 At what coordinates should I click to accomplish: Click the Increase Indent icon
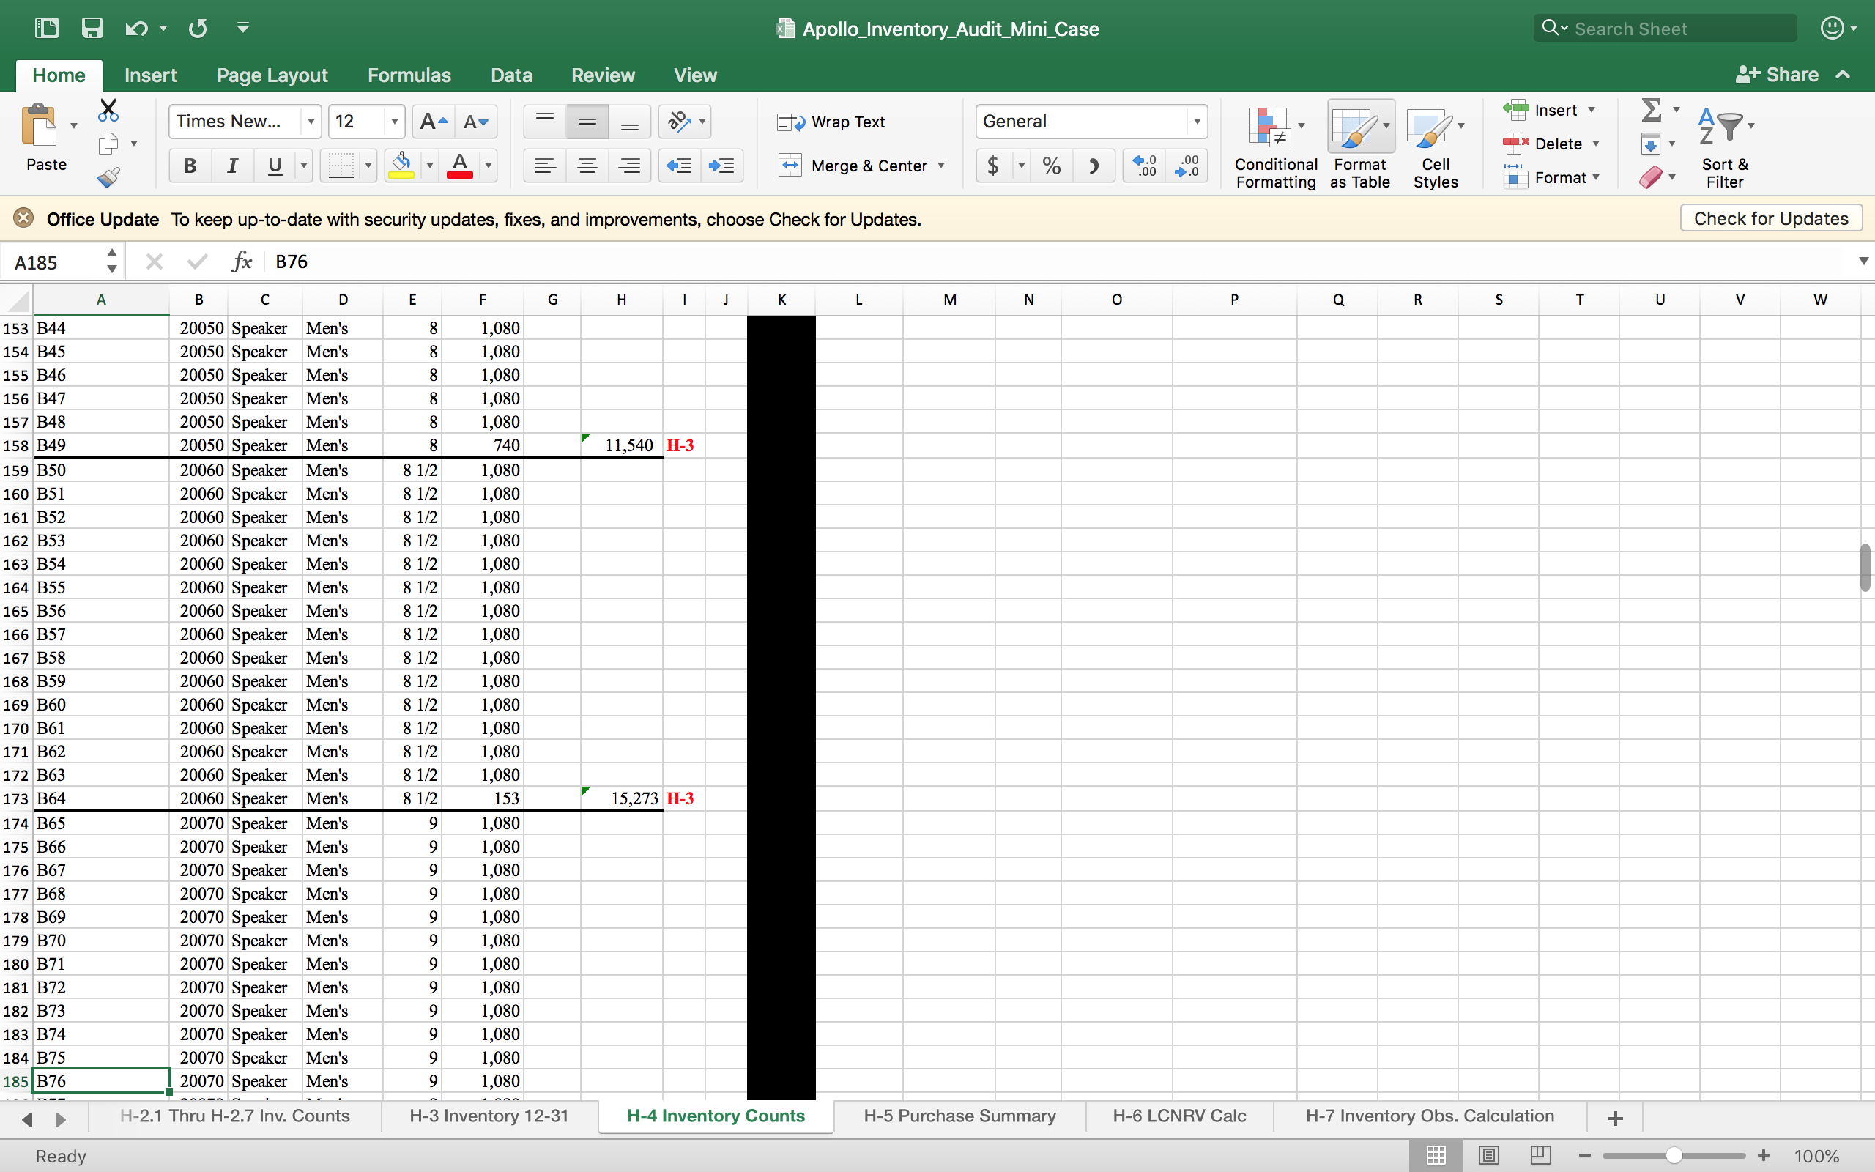point(721,166)
